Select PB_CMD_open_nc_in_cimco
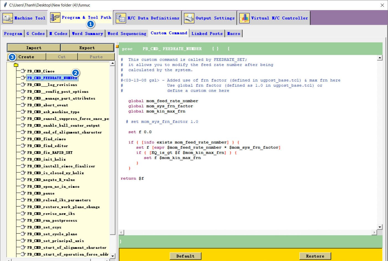The height and width of the screenshot is (261, 388). 53,187
